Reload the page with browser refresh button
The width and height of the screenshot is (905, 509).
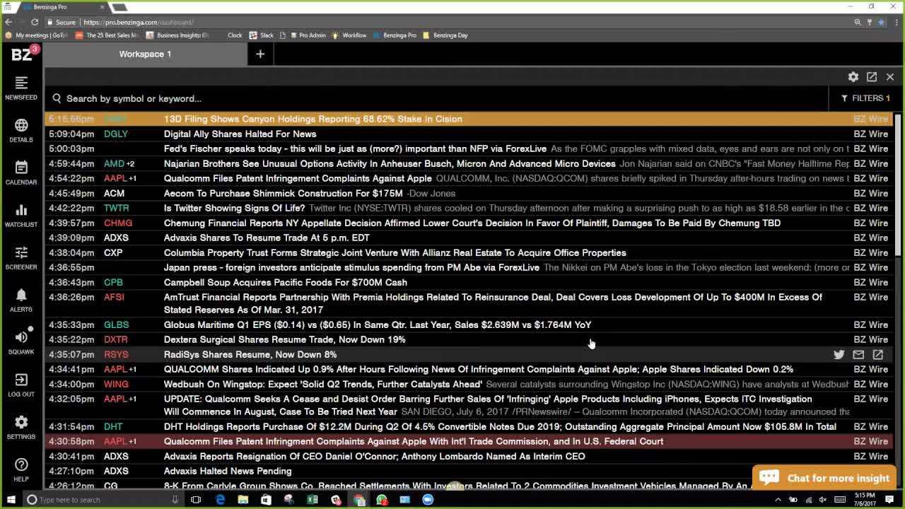pos(35,22)
